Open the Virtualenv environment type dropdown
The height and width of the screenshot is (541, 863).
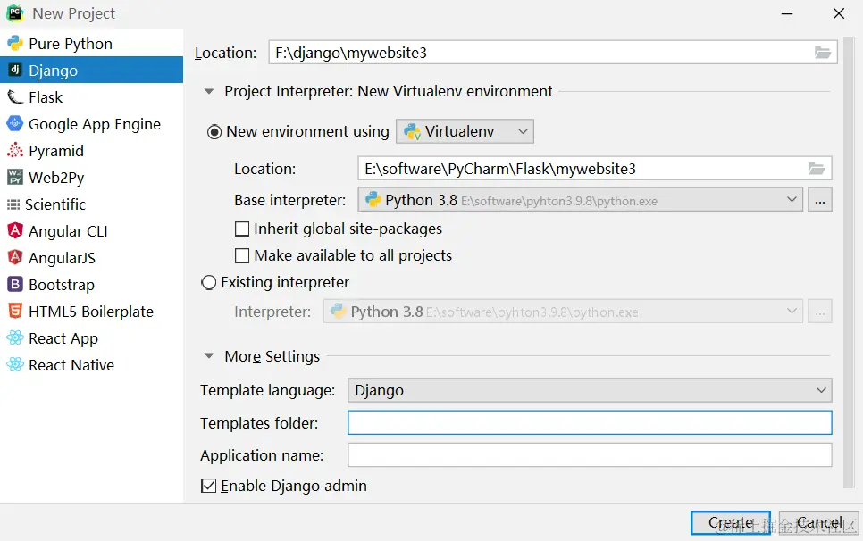coord(465,131)
